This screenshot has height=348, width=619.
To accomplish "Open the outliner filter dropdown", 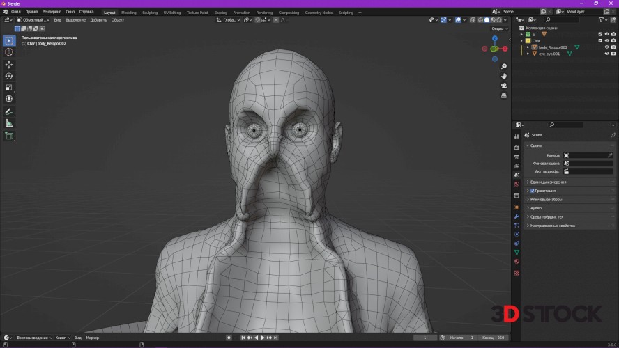I will (602, 20).
